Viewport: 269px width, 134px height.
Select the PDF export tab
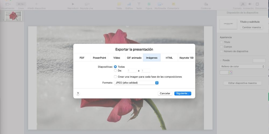tap(82, 58)
